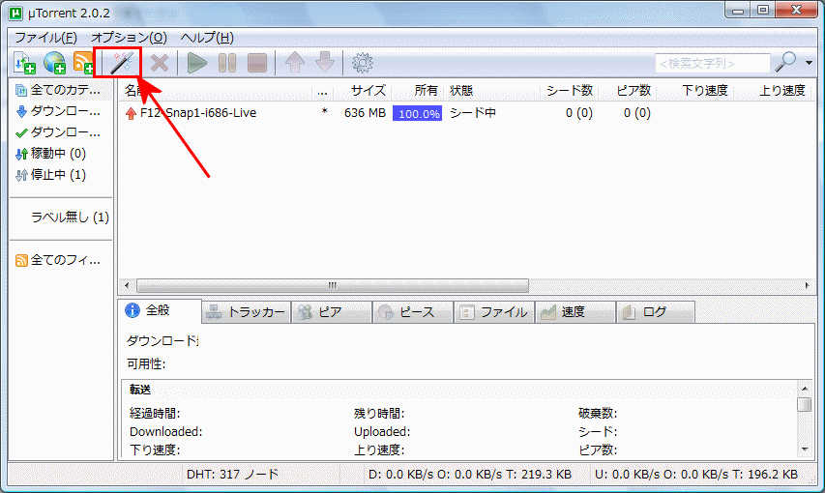
Task: Switch to the 全般 tab
Action: pos(160,311)
